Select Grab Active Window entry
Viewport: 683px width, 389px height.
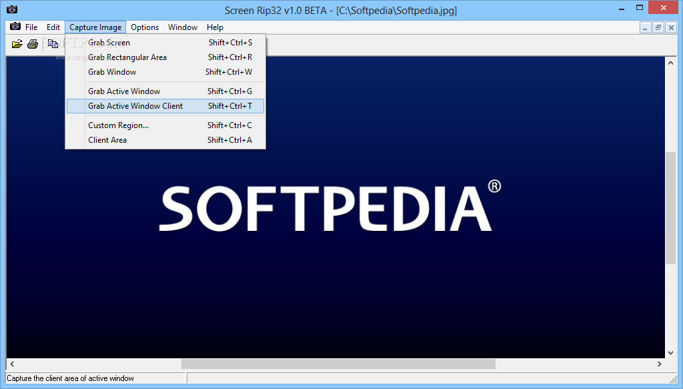(165, 91)
